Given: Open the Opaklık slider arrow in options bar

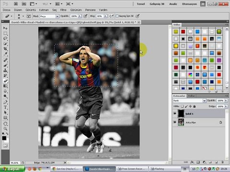Looking at the screenshot, I should pos(80,16).
